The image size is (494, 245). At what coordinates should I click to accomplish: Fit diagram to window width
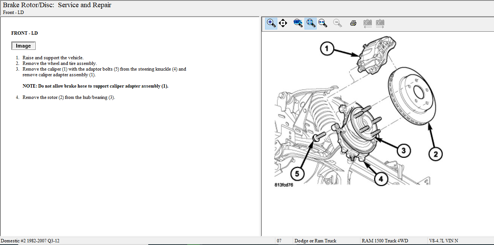[323, 23]
